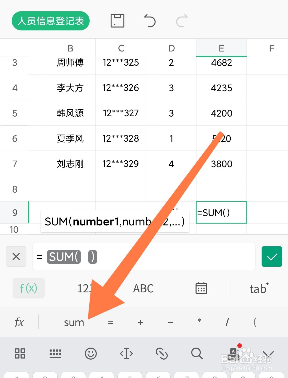Tap the 人员信息登记表 title button
This screenshot has height=378, width=288.
pos(50,21)
